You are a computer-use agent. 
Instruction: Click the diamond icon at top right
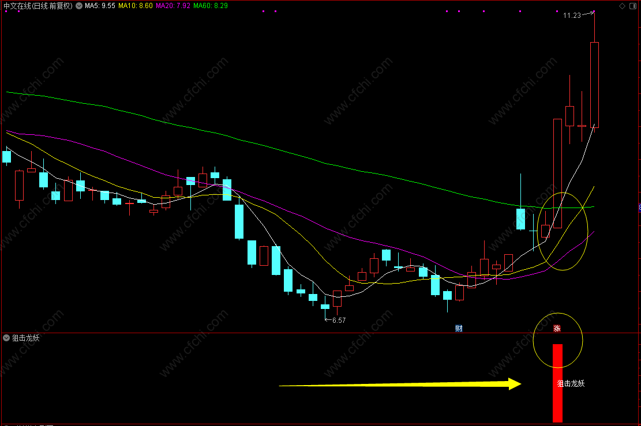[622, 6]
